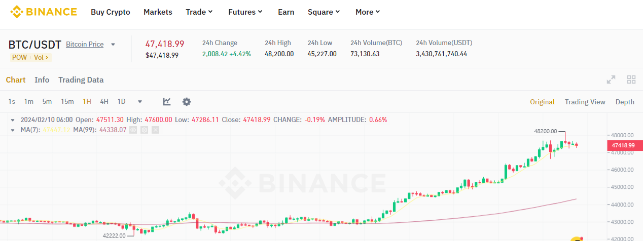This screenshot has width=643, height=241.
Task: Click the 24h Low value 45,227.00
Action: [322, 54]
